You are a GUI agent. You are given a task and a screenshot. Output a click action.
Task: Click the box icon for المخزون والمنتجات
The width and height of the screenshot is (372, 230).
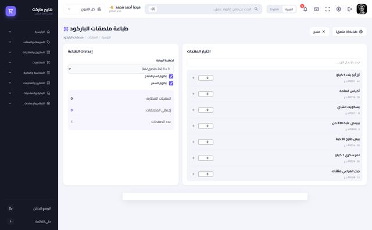pos(48,52)
